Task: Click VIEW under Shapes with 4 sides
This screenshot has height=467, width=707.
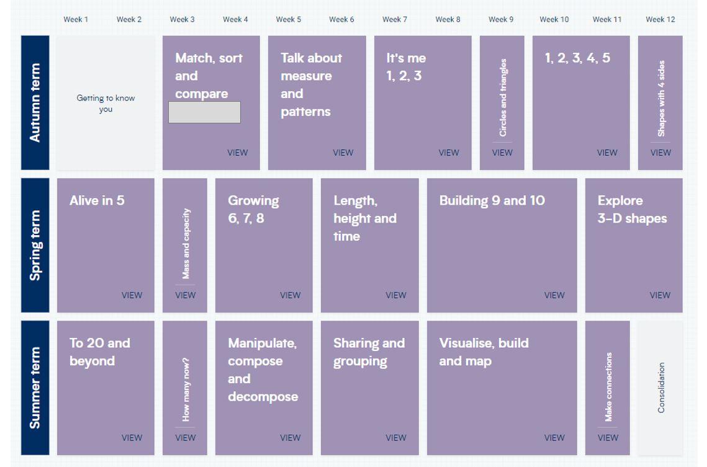Action: coord(660,153)
